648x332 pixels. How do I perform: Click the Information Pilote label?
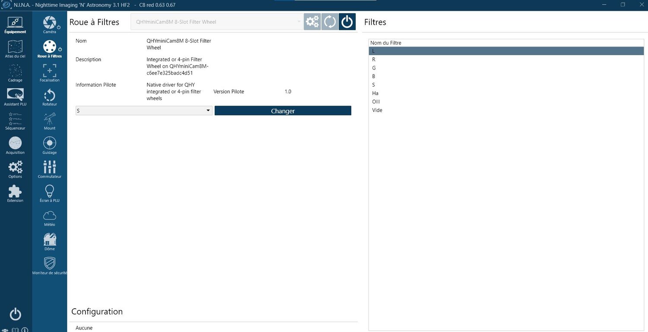pyautogui.click(x=96, y=85)
